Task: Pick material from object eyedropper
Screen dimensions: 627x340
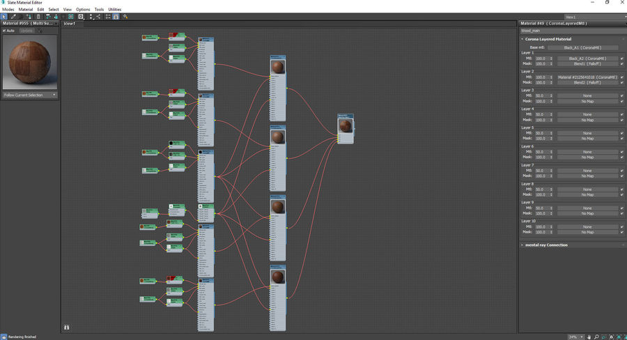Action: pos(13,17)
